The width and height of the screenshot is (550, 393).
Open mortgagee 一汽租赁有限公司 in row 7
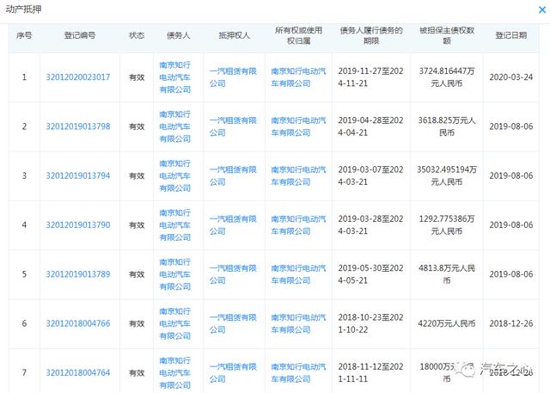tap(233, 372)
